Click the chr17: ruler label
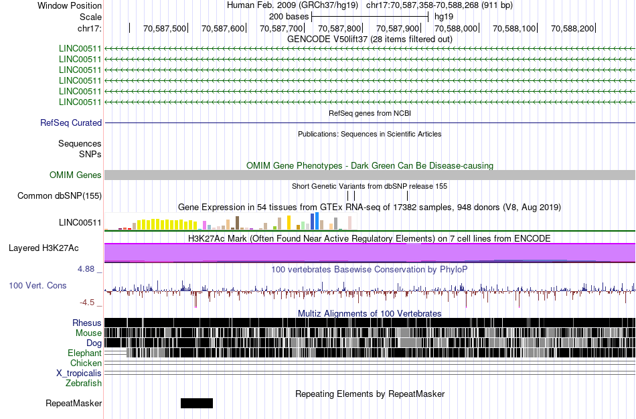This screenshot has height=419, width=636. 90,28
